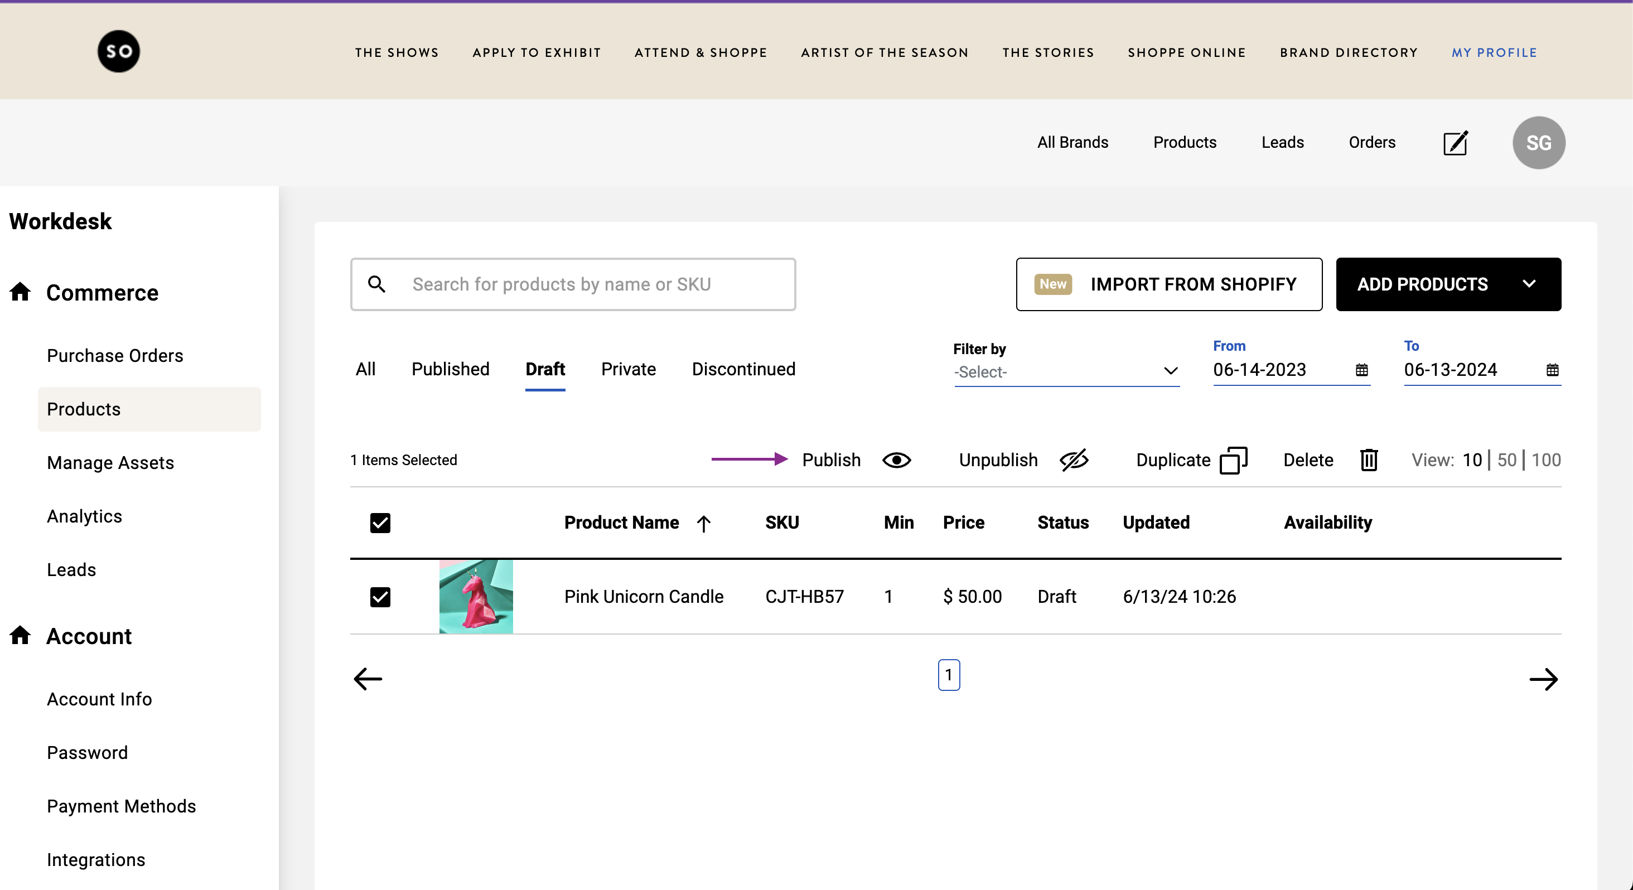Click the Duplicate copy icon
The width and height of the screenshot is (1633, 890).
1233,460
